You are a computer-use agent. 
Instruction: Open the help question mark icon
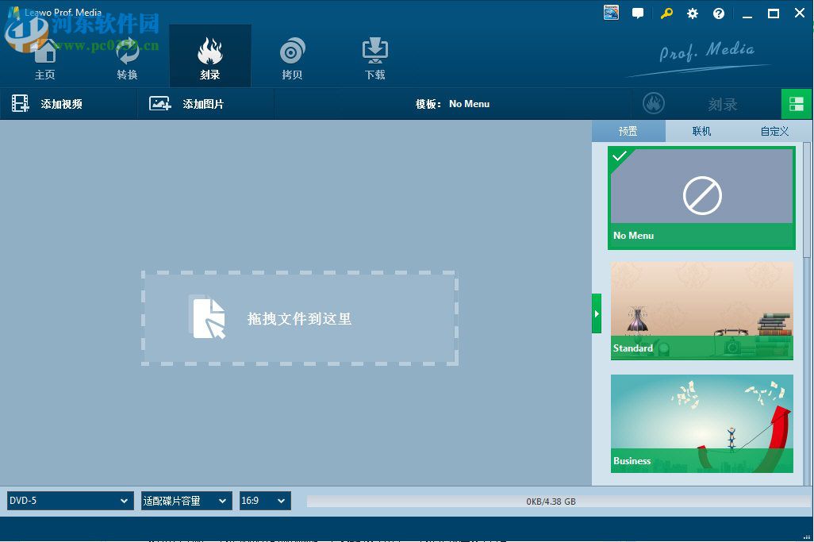click(719, 13)
